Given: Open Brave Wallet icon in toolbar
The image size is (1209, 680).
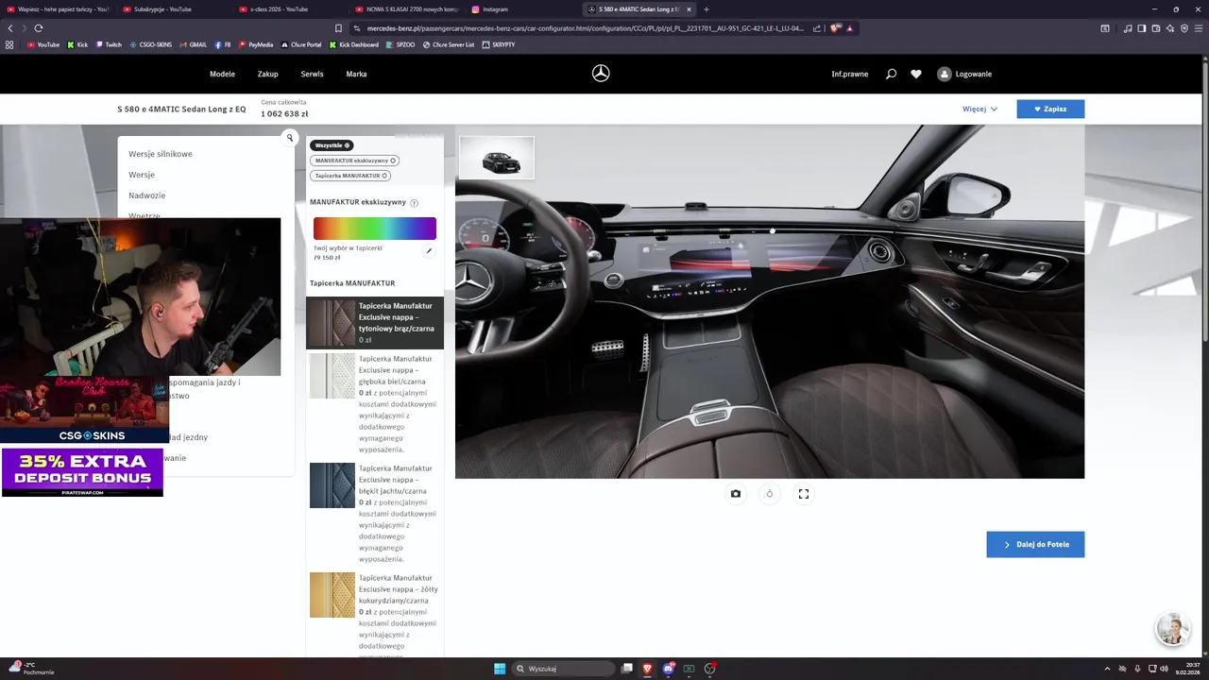Looking at the screenshot, I should [x=1156, y=28].
